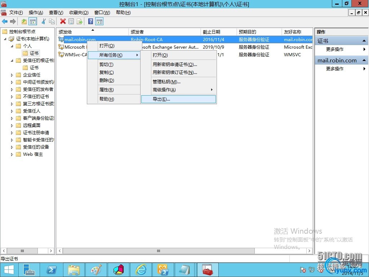
Task: Click the up-one-level folder toolbar icon
Action: click(24, 21)
